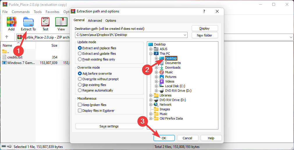Screen dimensions: 294x150
Task: Switch to the Advanced tab
Action: point(95,21)
